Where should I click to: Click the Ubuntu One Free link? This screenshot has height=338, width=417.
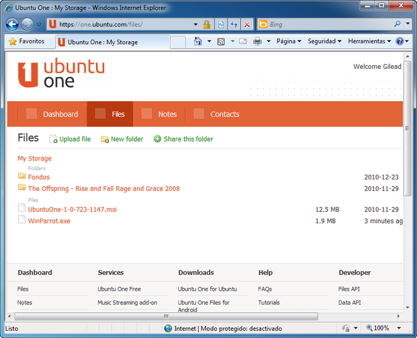coord(119,289)
